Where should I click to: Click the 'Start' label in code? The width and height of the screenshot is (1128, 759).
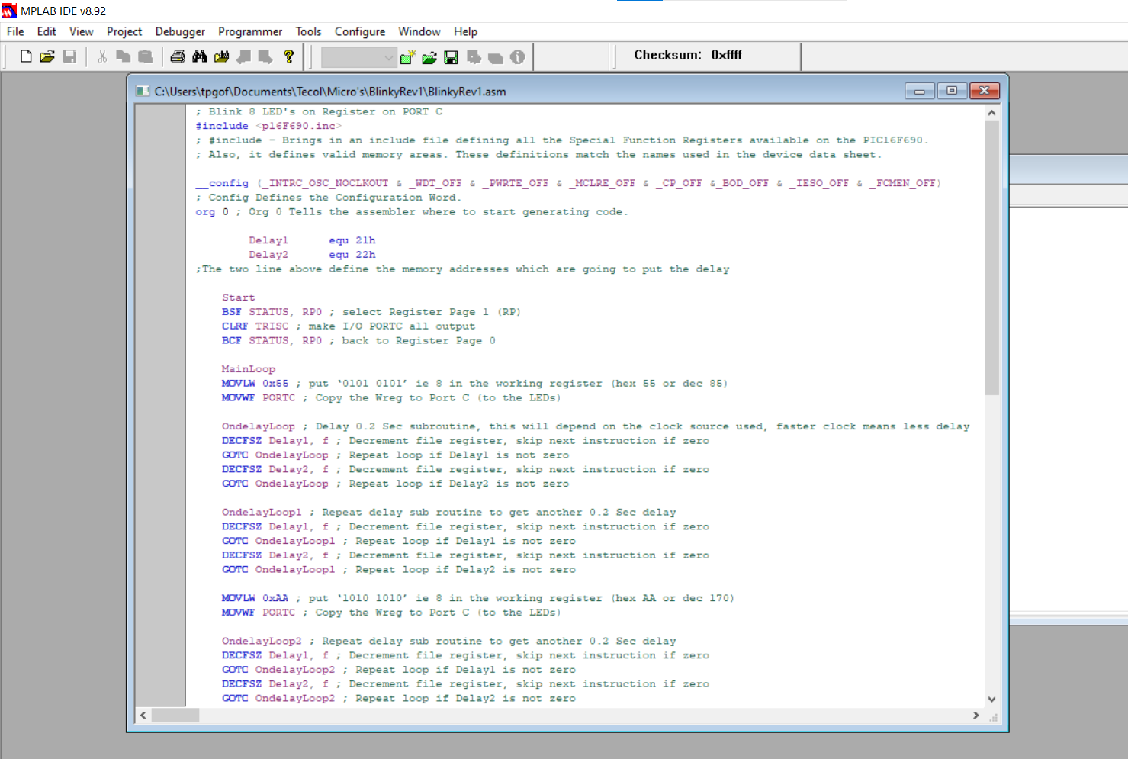(x=239, y=297)
